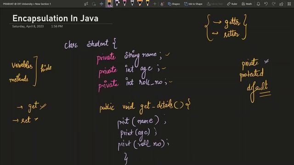Undo the last ink stroke
Viewport: 294px width, 165px height.
266,4
